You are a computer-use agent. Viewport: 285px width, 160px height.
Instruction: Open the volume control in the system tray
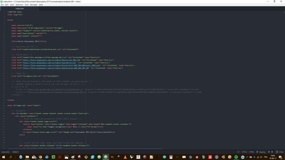click(x=261, y=157)
